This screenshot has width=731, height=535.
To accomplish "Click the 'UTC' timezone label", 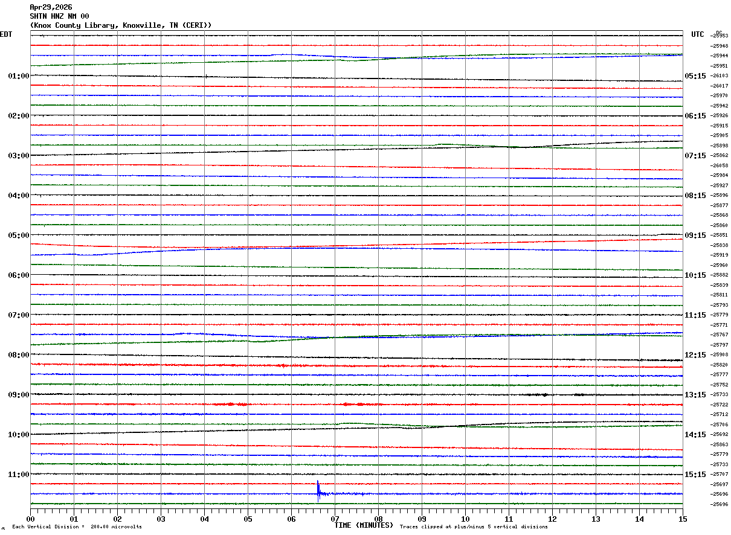I will point(698,34).
